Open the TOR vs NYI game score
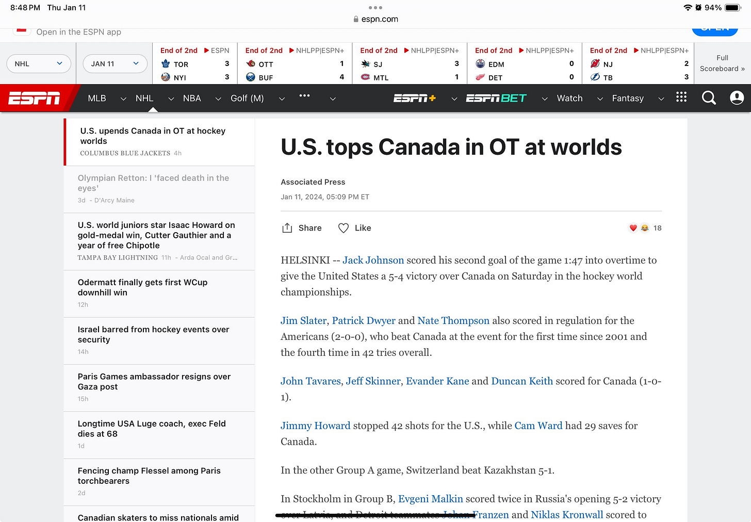 point(195,64)
